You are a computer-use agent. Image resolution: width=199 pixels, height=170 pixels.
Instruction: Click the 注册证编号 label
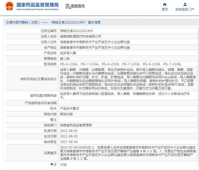(x=49, y=31)
